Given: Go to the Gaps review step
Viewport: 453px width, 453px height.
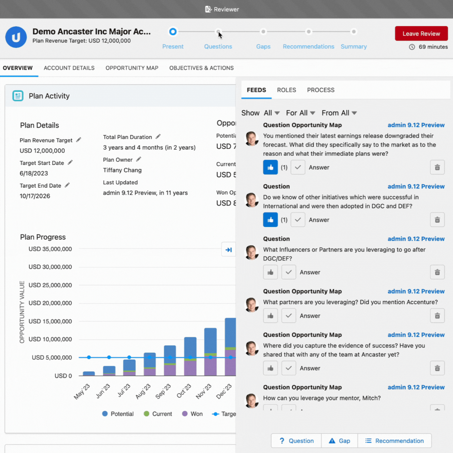Looking at the screenshot, I should 263,32.
